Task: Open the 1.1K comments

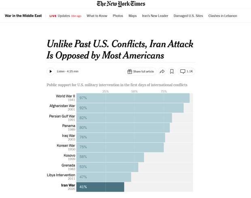Action: (187, 72)
